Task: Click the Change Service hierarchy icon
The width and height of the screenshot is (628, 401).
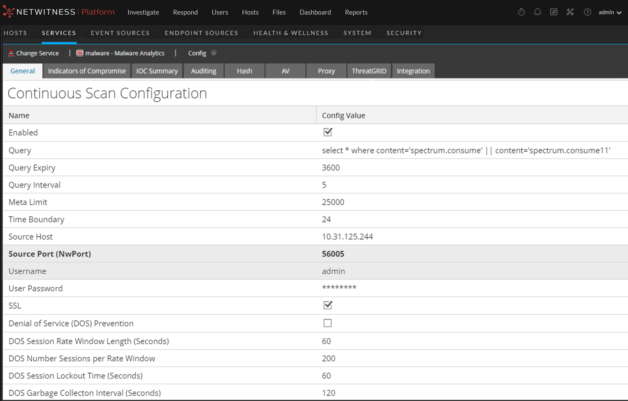Action: (11, 53)
